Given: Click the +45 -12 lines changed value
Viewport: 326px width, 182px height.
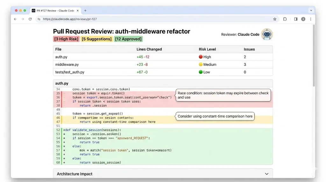Looking at the screenshot, I should pyautogui.click(x=143, y=57).
